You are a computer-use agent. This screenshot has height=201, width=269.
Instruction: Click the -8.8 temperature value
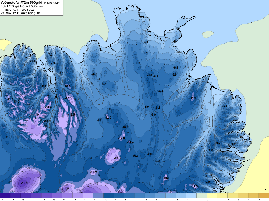pyautogui.click(x=174, y=74)
